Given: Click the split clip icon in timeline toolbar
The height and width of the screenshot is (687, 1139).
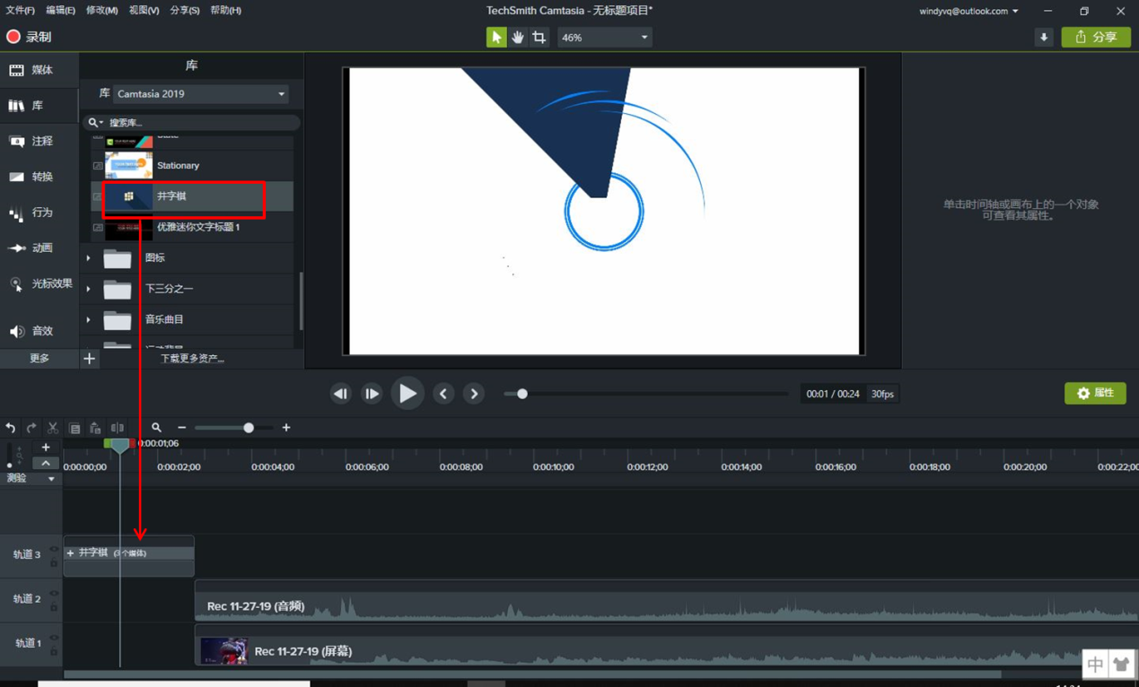Looking at the screenshot, I should tap(118, 429).
